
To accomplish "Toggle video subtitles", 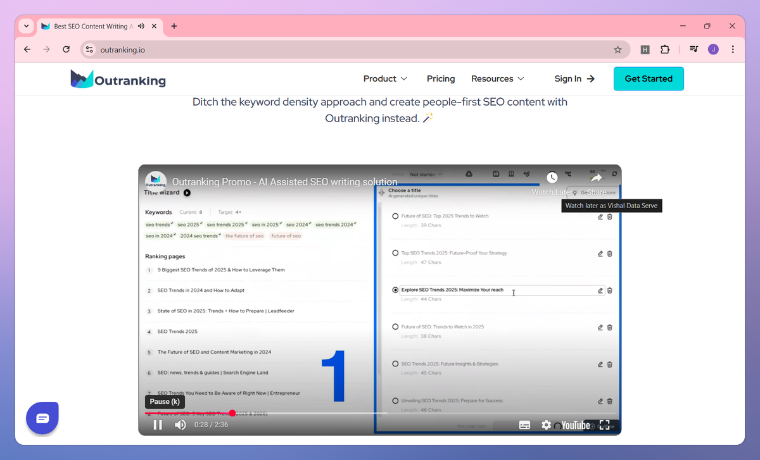I will point(524,425).
